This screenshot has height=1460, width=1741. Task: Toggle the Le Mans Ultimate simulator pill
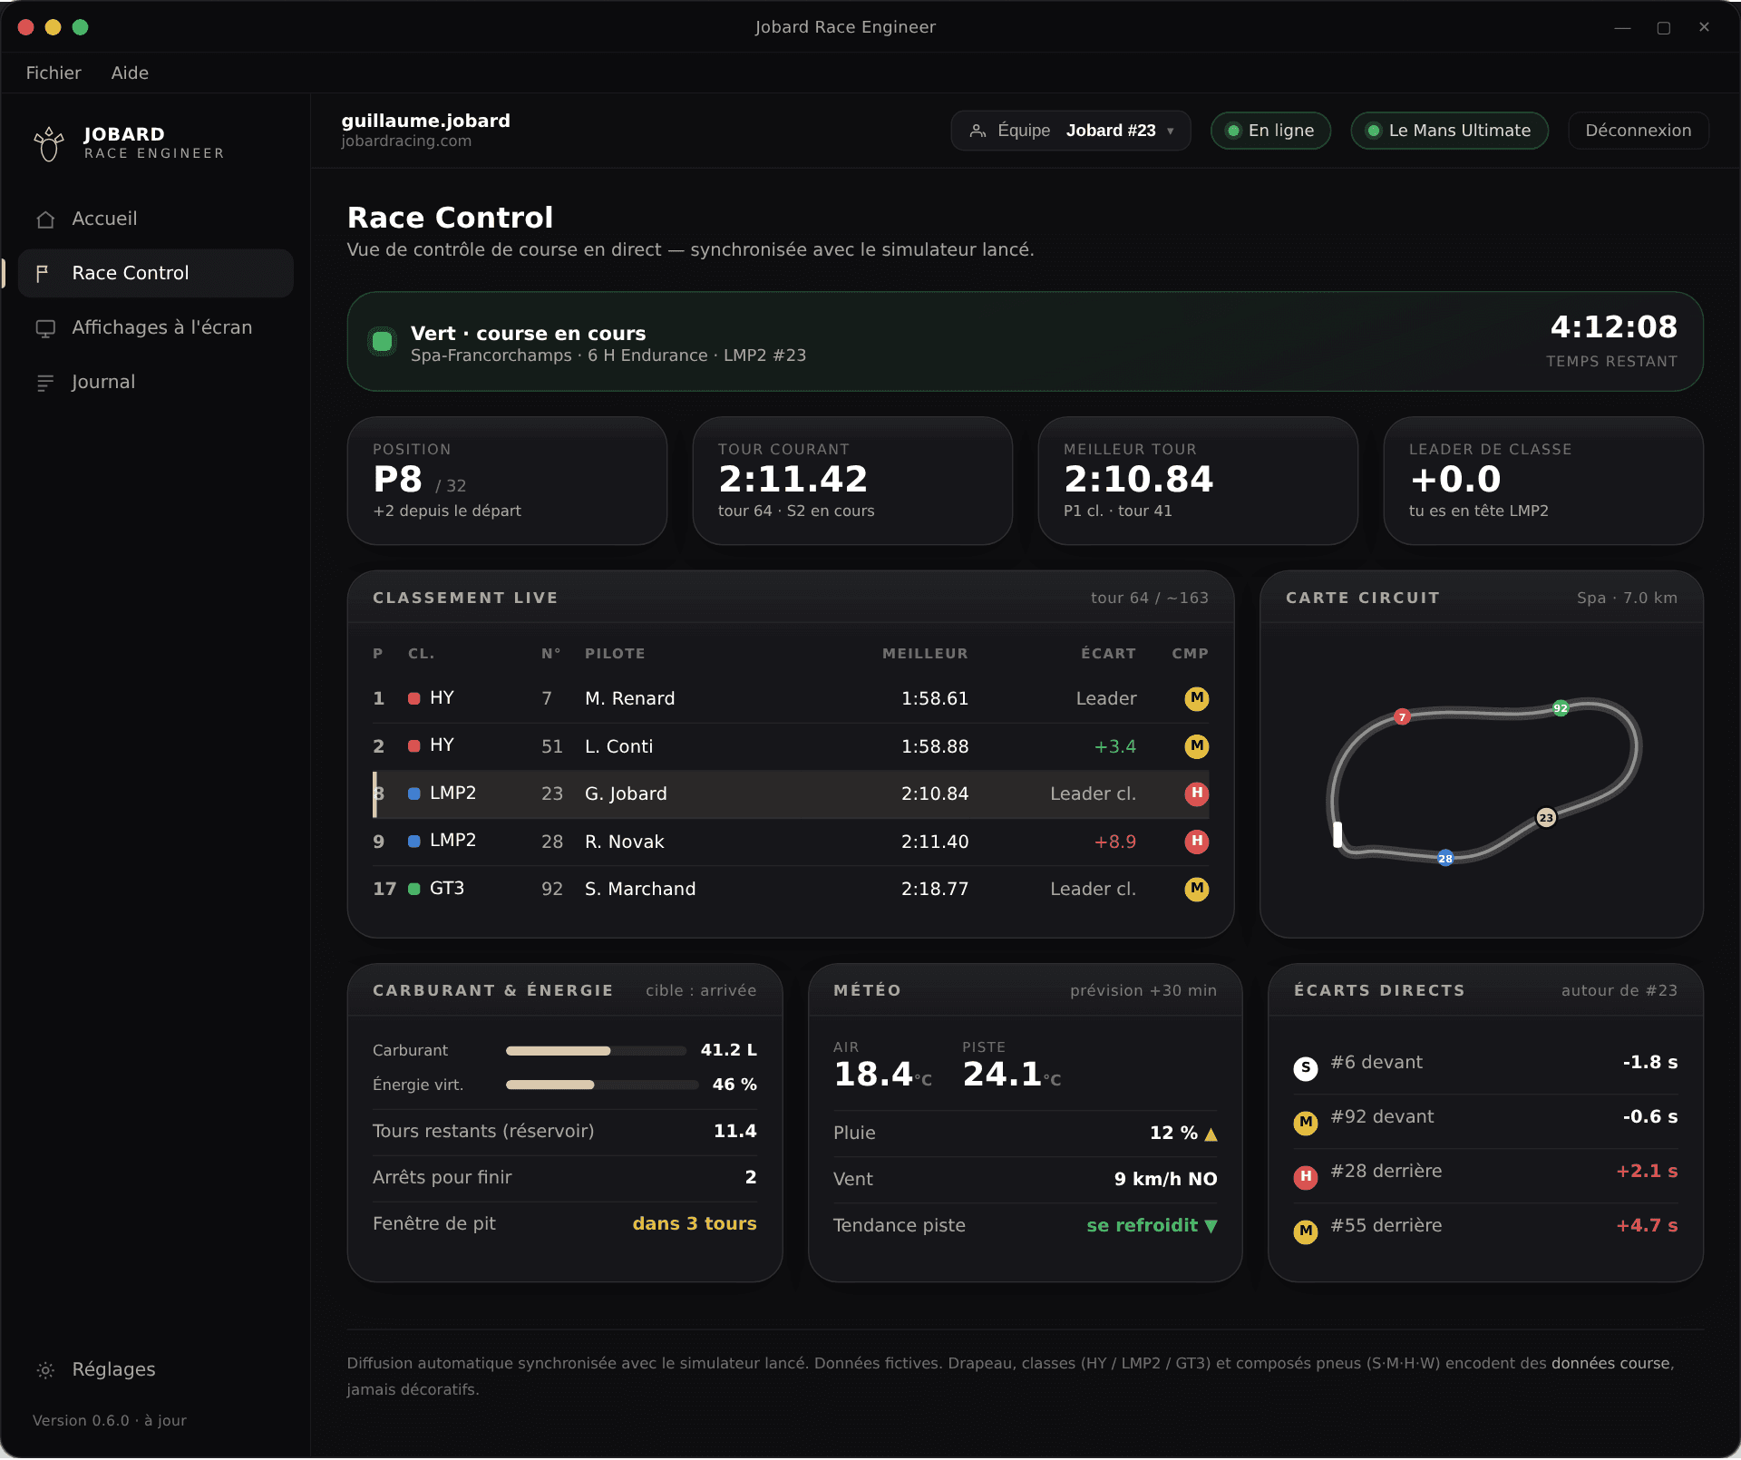pos(1449,131)
